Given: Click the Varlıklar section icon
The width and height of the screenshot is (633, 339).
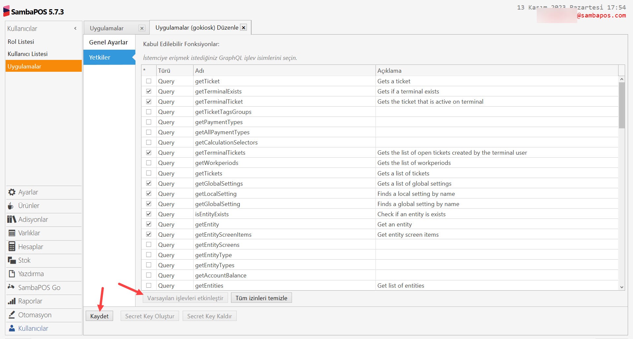Looking at the screenshot, I should click(12, 233).
